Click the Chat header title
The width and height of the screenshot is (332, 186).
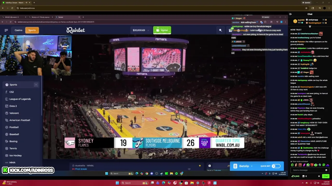pos(310,14)
